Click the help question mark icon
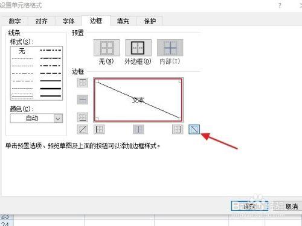Viewport: 302px width, 226px height. point(280,5)
